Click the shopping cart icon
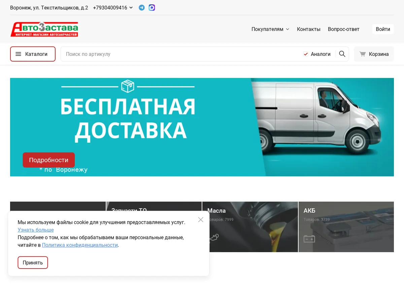The image size is (404, 284). (x=363, y=54)
